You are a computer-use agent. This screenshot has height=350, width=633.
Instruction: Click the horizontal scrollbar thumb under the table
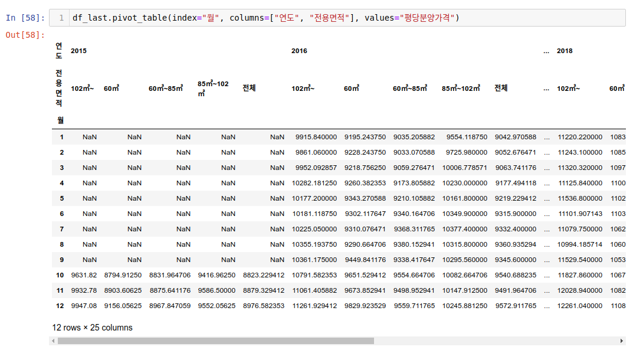(x=215, y=341)
